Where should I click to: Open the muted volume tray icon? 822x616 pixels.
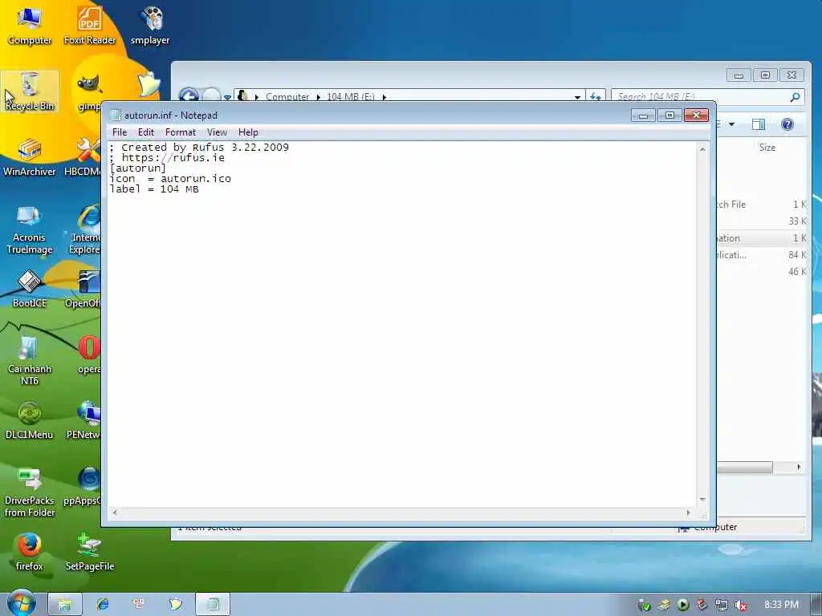pyautogui.click(x=741, y=605)
